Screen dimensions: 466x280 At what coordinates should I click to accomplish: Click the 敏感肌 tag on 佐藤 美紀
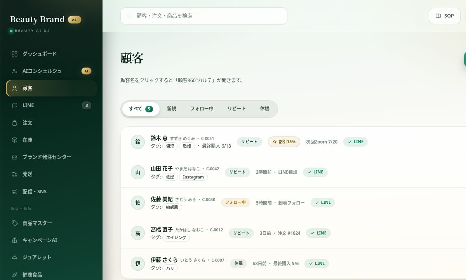click(x=172, y=207)
